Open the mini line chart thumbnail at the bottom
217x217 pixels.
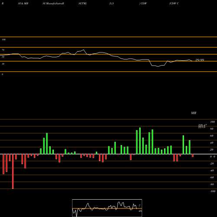(107, 208)
